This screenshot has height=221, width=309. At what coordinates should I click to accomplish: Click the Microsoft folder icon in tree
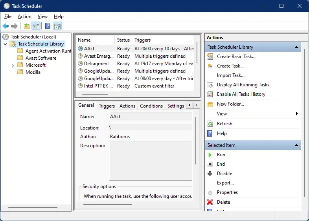20,65
